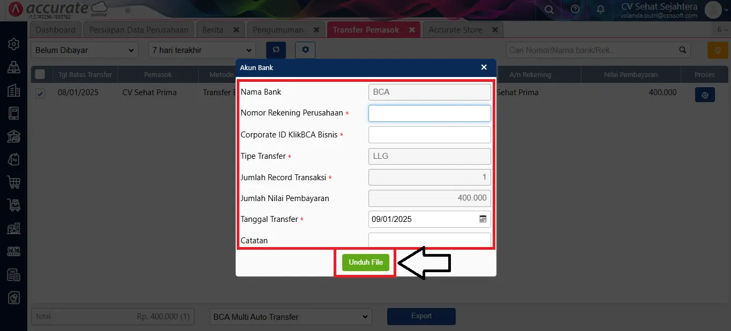
Task: Open the settings gear in the left sidebar
Action: coord(13,44)
